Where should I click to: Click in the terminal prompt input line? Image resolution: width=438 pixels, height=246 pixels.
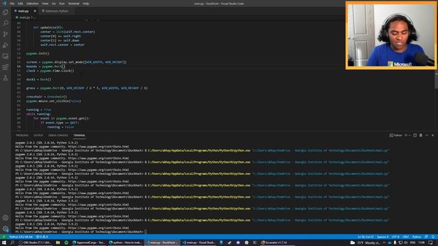point(145,232)
